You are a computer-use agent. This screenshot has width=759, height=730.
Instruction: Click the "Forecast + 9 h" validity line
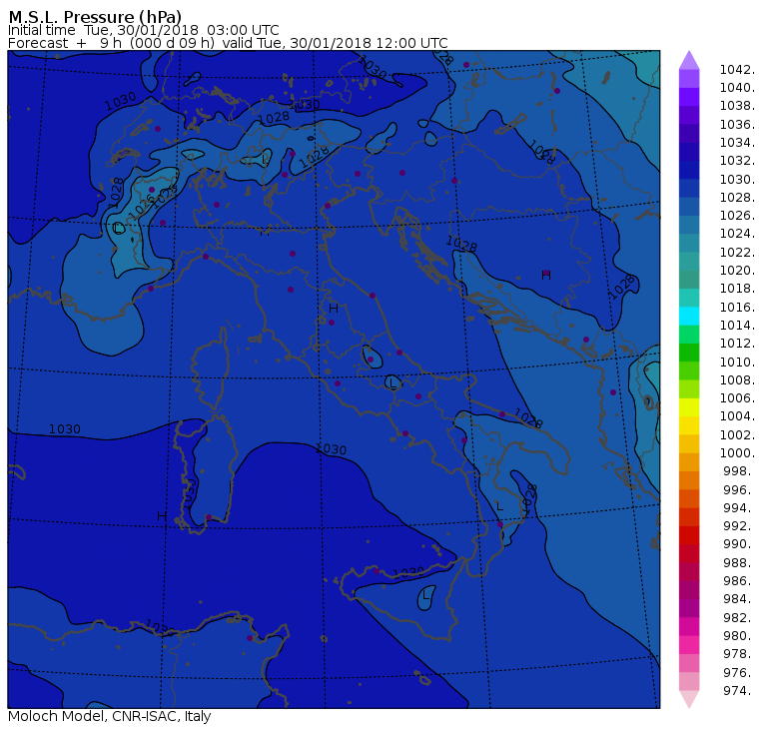click(228, 43)
